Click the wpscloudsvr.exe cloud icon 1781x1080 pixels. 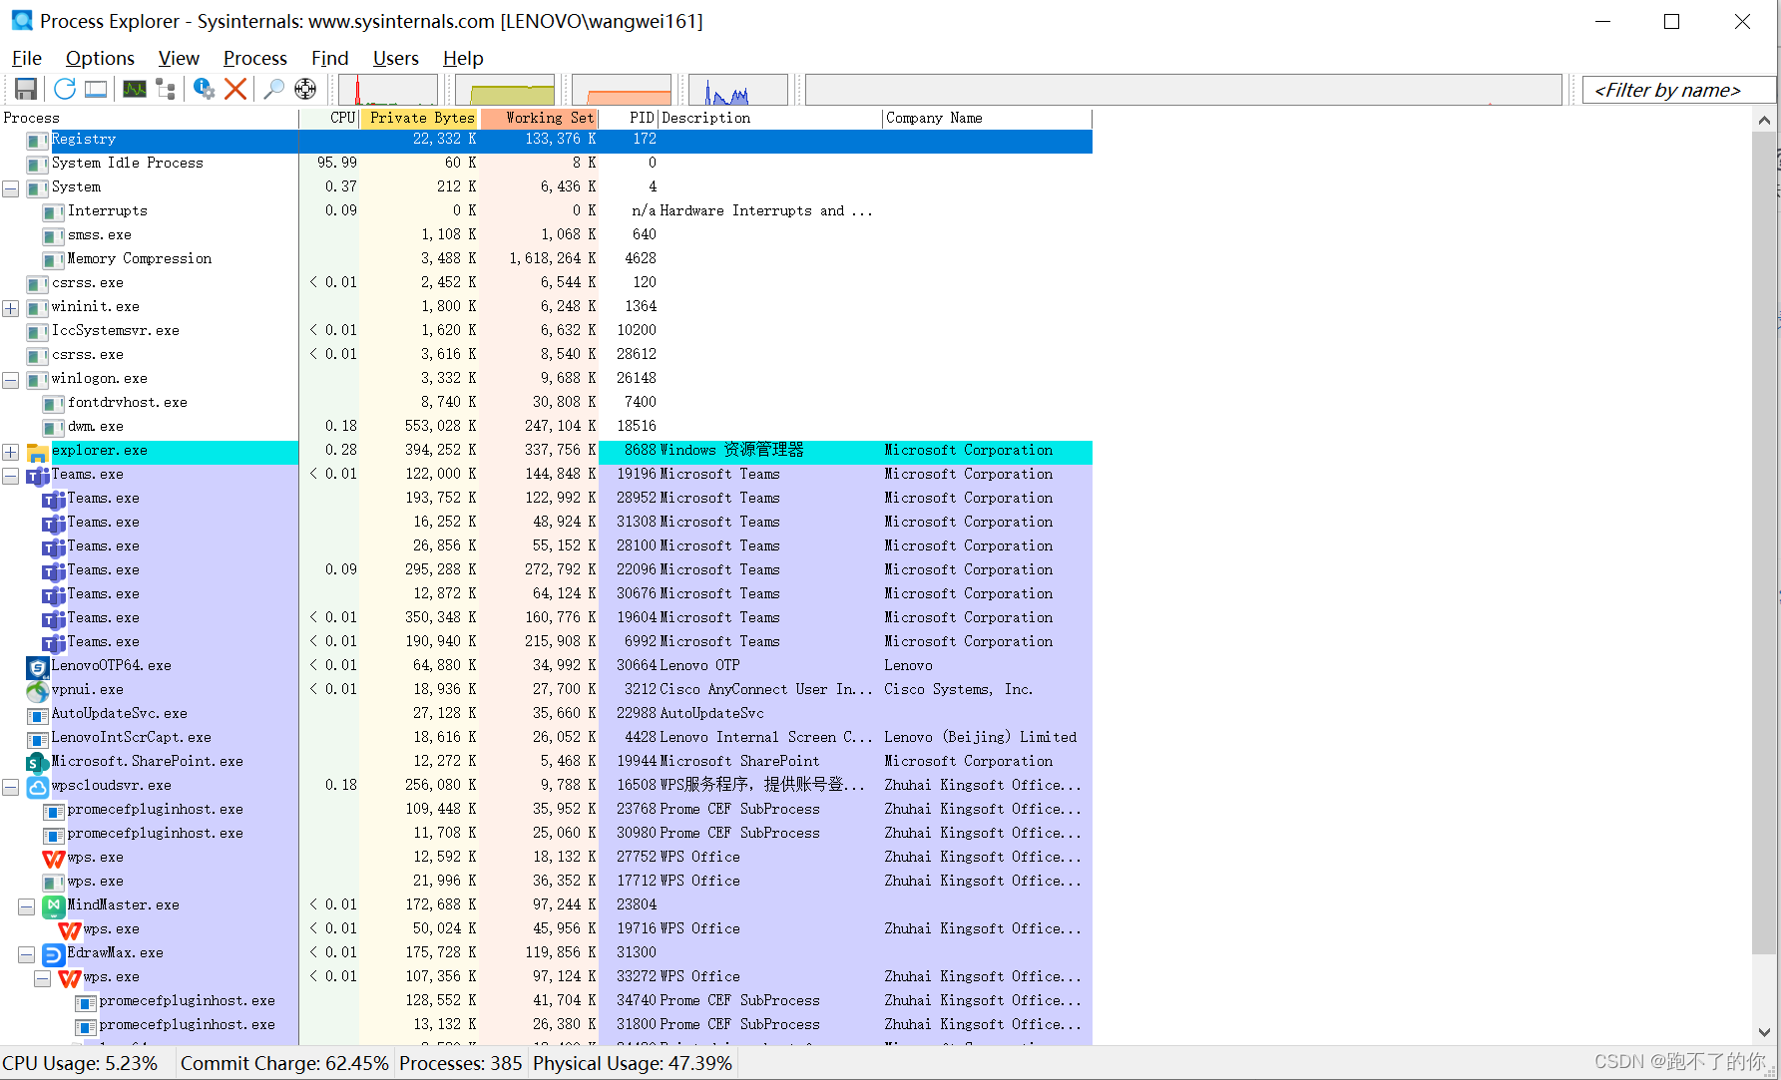coord(38,787)
